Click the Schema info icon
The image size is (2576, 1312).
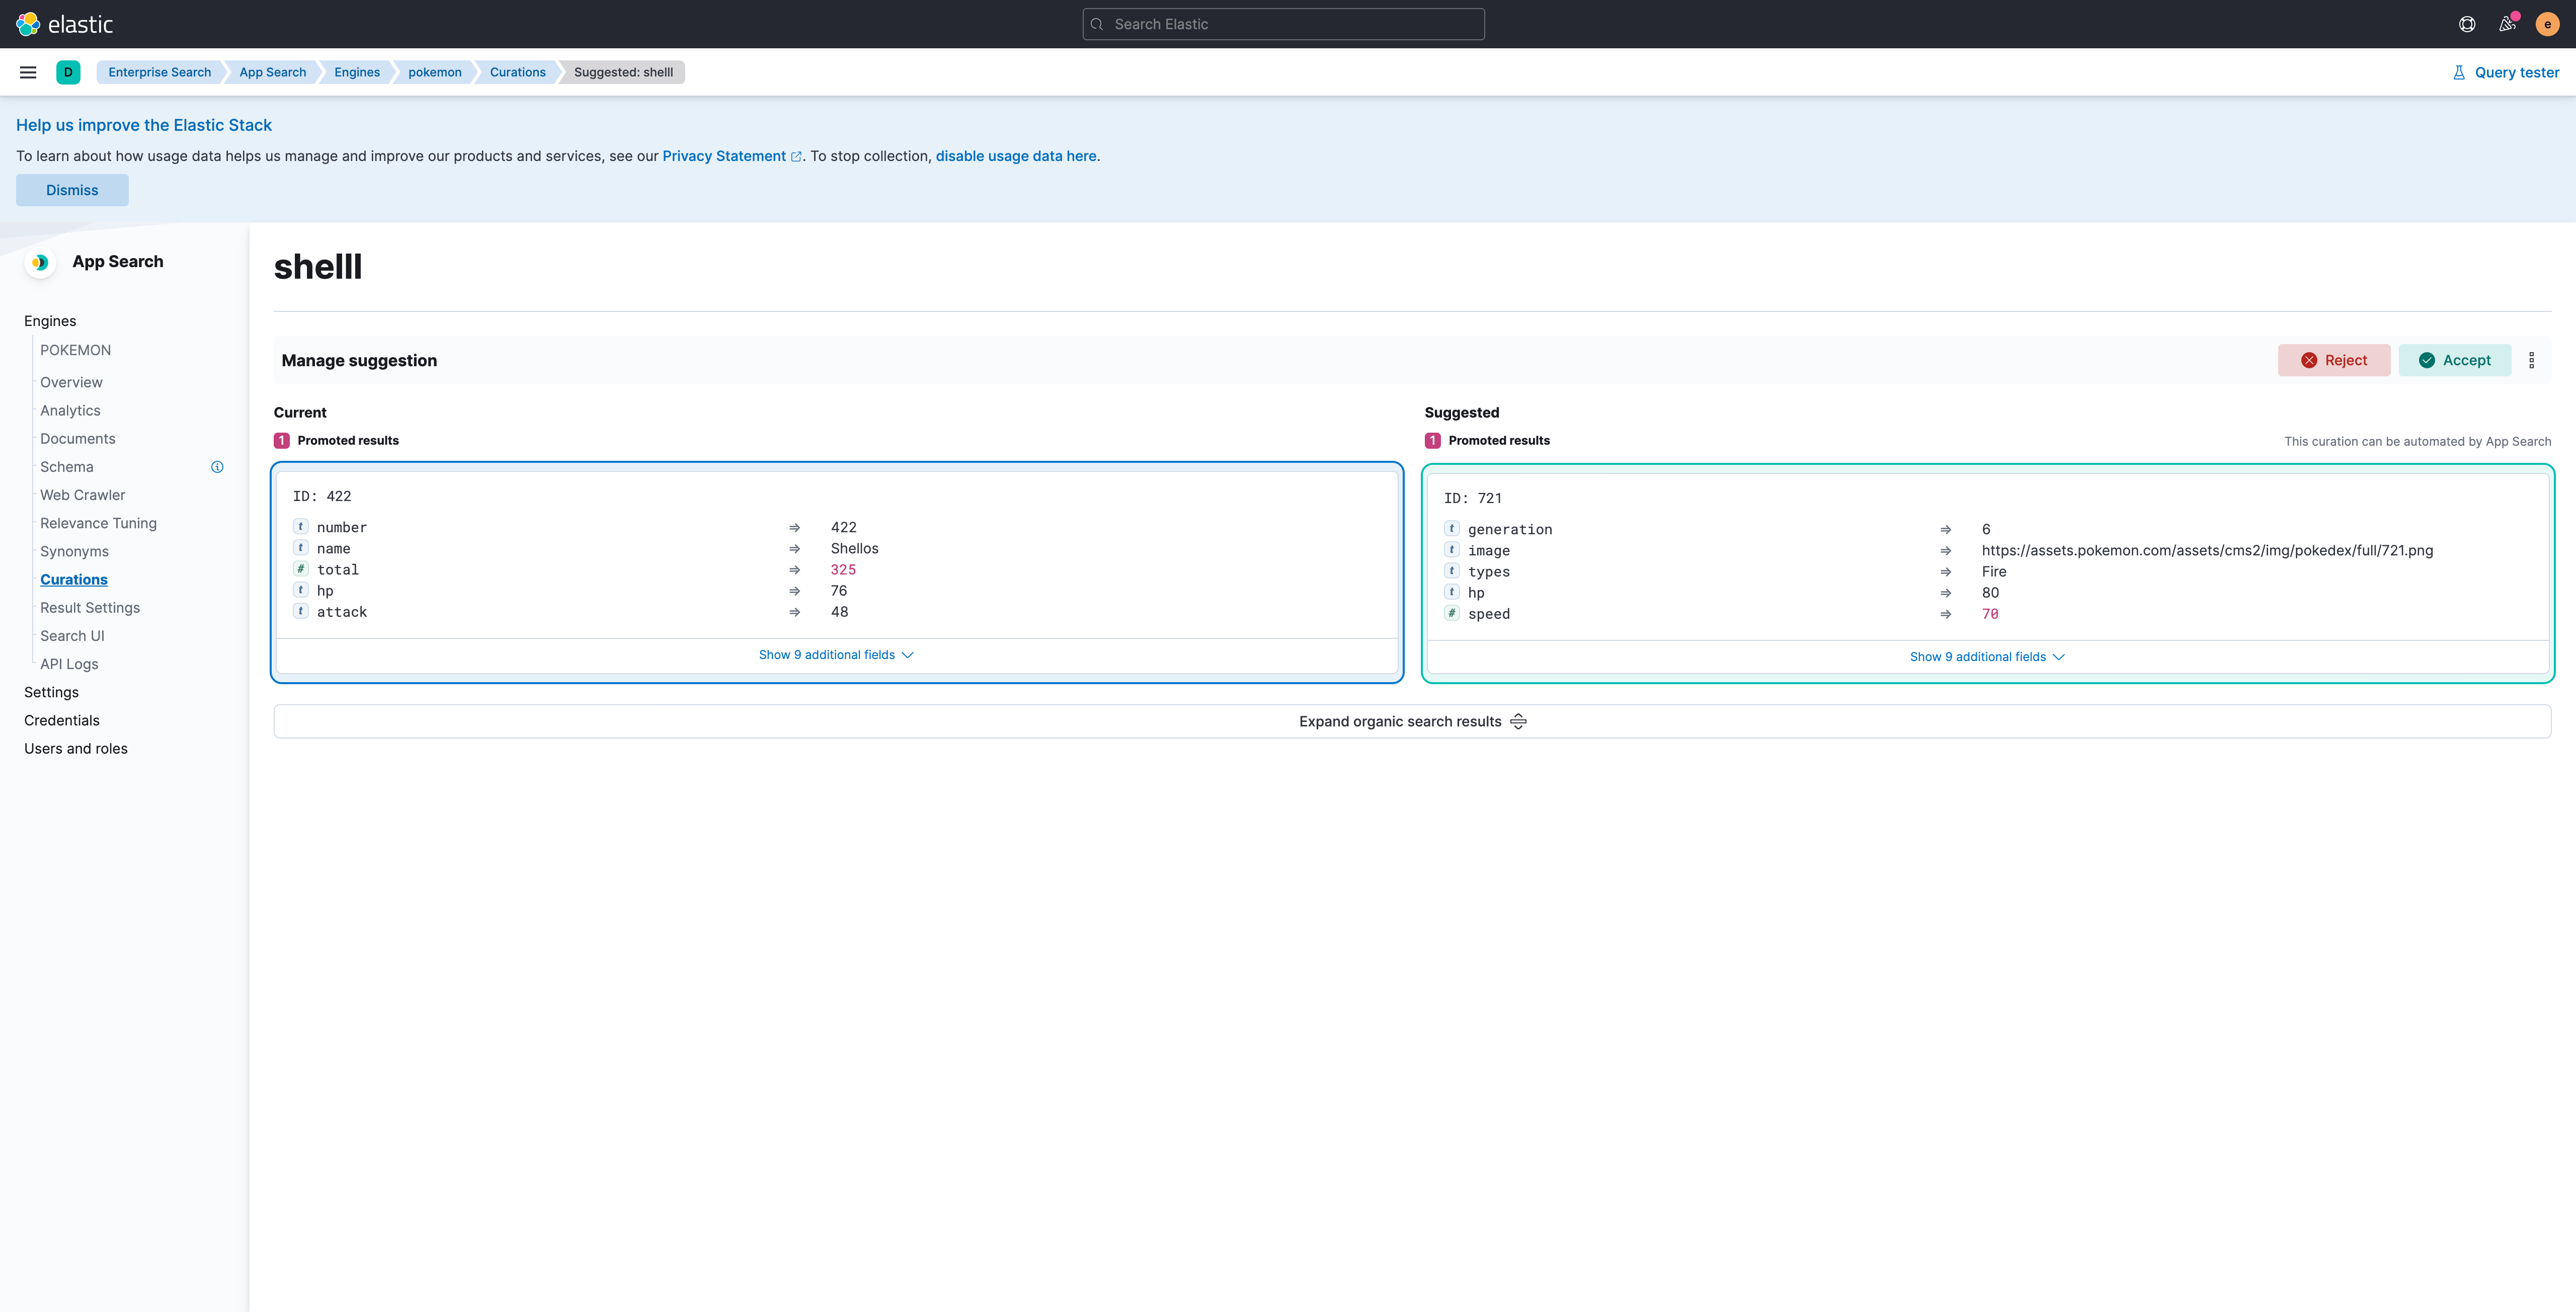[x=217, y=467]
